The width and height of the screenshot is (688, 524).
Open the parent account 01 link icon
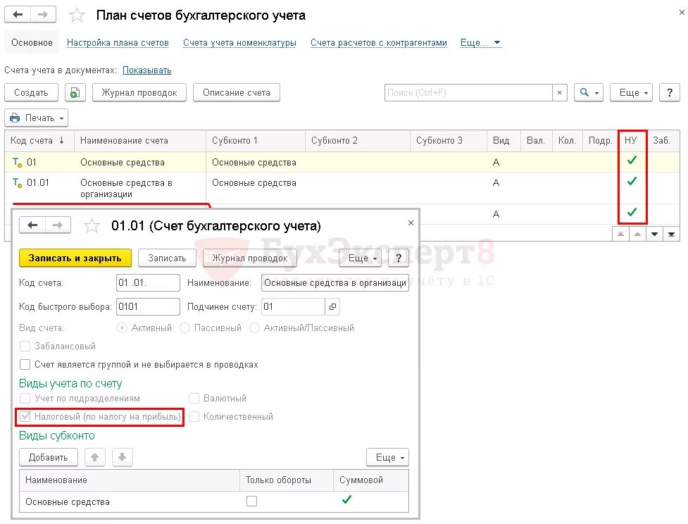[332, 307]
